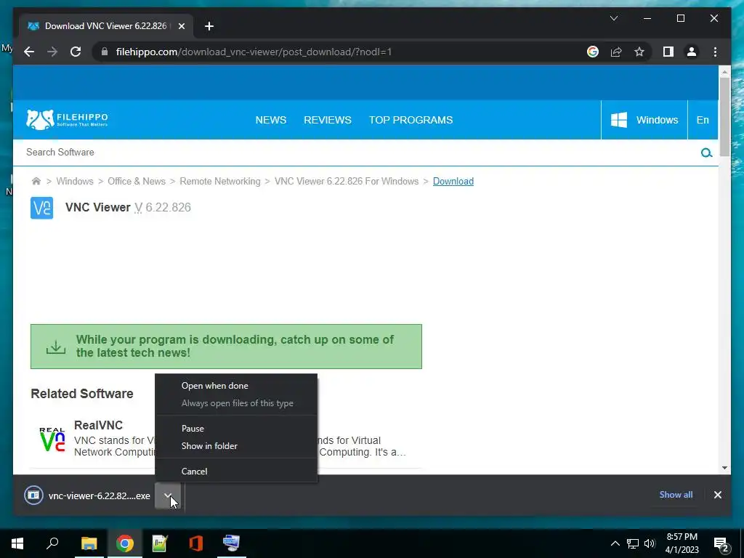Click the RealVNC software title
The height and width of the screenshot is (558, 744).
tap(98, 425)
